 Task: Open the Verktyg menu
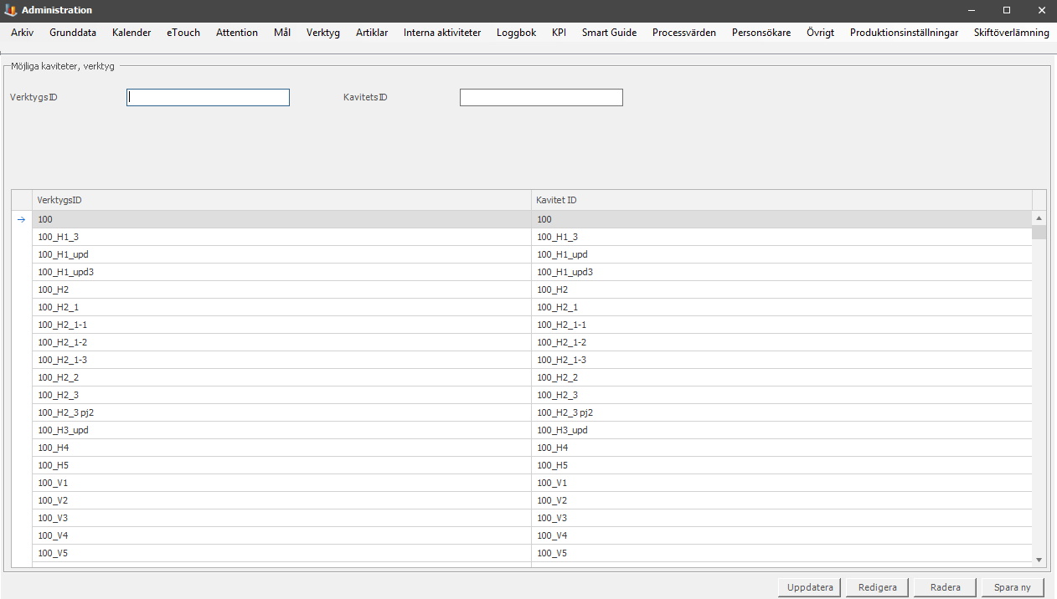pyautogui.click(x=323, y=33)
